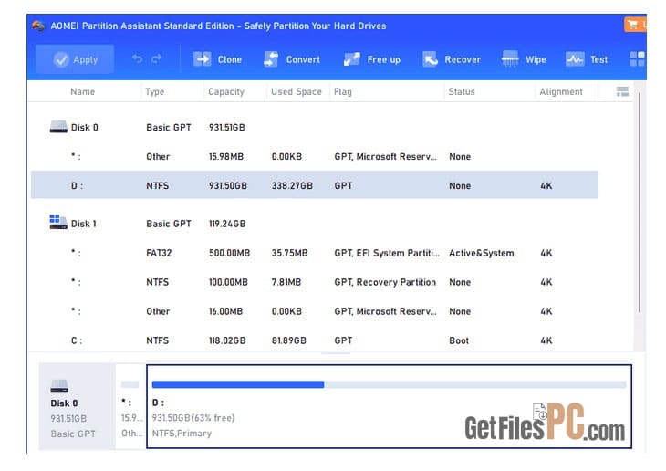Click the 35.75MB used space value
This screenshot has width=666, height=471.
tap(289, 253)
